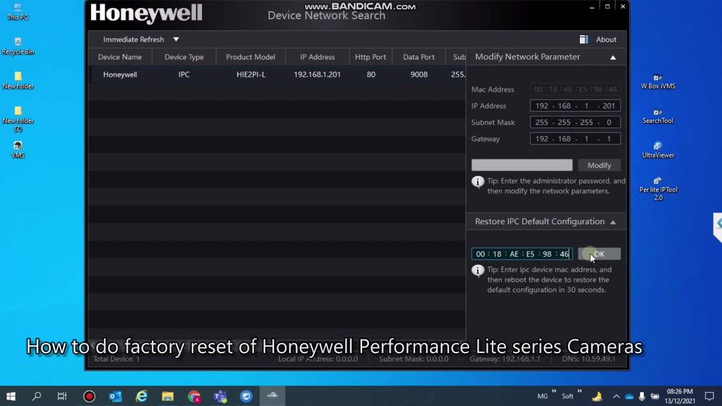722x406 pixels.
Task: Confirm restore with OK button
Action: click(599, 254)
